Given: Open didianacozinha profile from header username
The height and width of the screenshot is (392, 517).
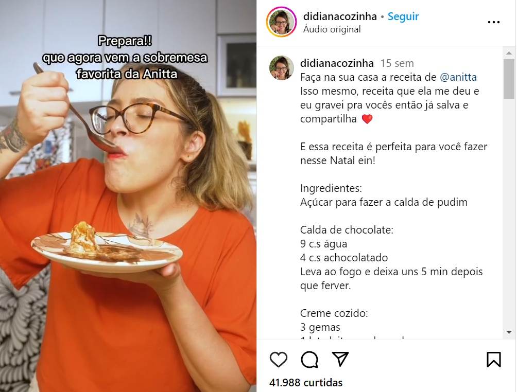Looking at the screenshot, I should [340, 16].
